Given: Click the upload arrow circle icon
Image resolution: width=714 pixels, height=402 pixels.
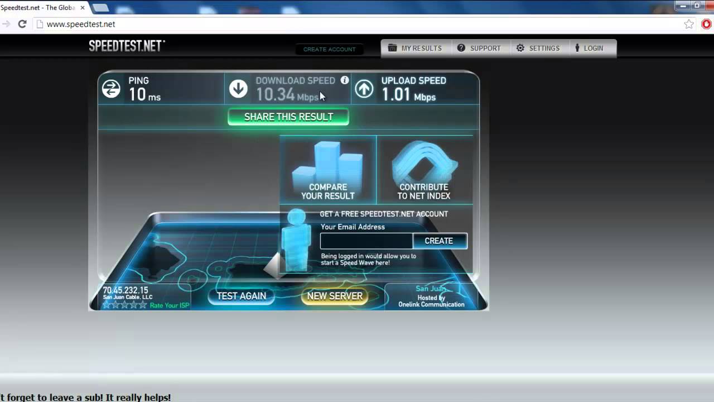Looking at the screenshot, I should tap(364, 89).
